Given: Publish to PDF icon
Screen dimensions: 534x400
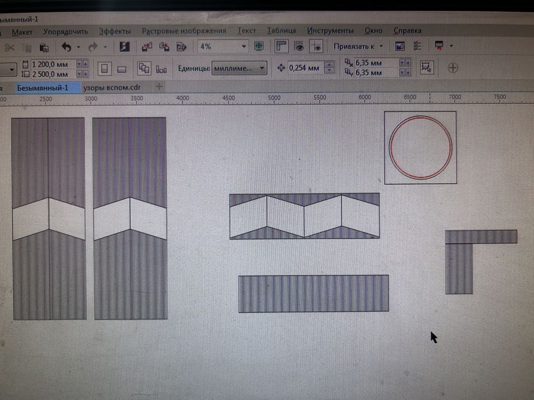Looking at the screenshot, I should coord(181,47).
